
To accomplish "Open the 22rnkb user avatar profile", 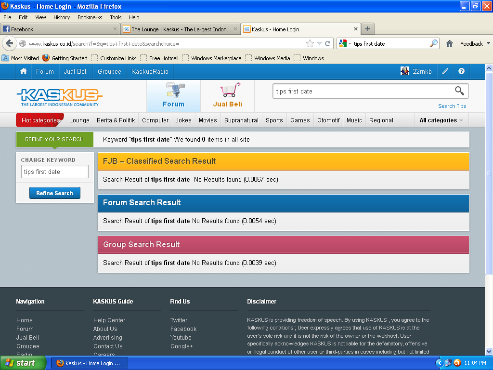I will tap(404, 71).
